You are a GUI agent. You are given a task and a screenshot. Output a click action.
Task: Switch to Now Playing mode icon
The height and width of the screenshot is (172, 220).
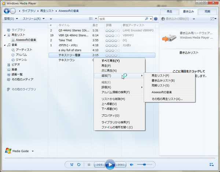pos(212,164)
